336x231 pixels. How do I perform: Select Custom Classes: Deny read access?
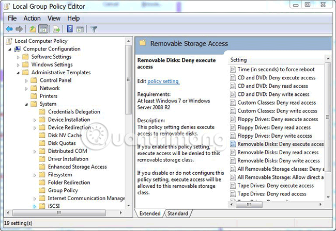click(x=277, y=103)
